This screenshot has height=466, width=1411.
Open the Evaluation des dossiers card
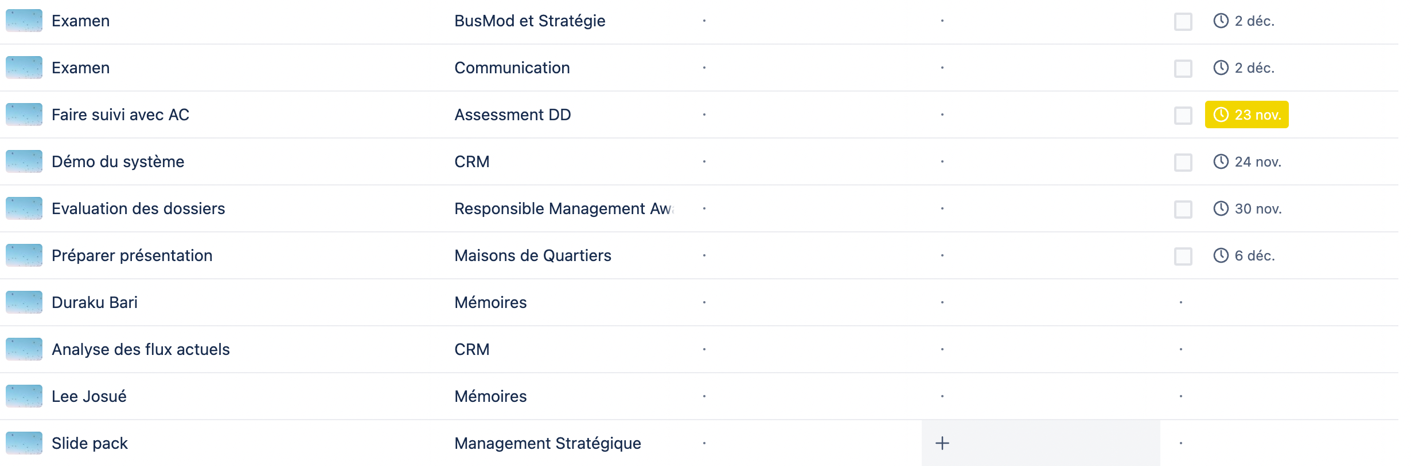[x=138, y=208]
